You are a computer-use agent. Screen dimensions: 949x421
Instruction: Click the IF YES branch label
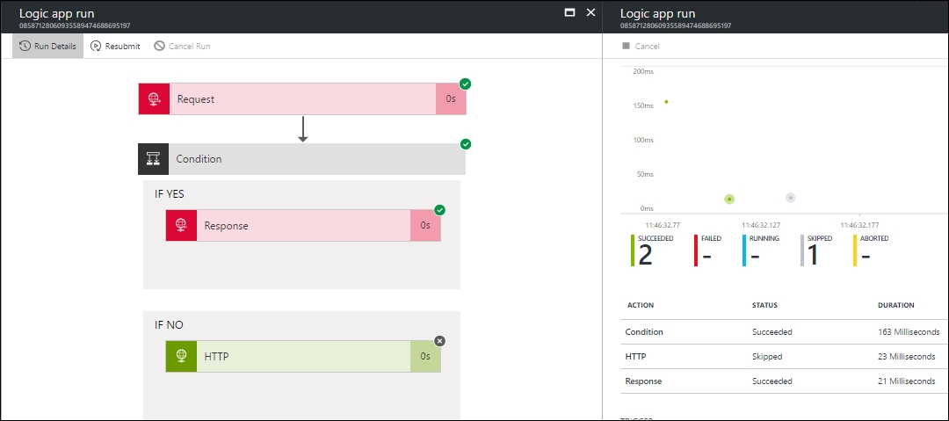click(169, 194)
